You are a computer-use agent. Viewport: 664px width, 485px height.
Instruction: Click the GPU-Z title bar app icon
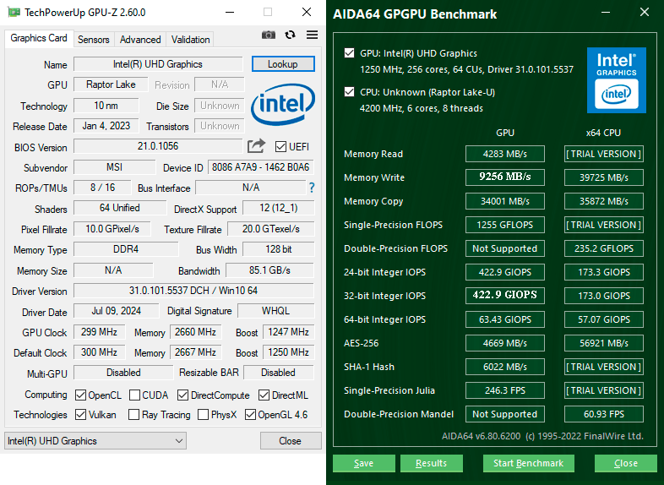(x=14, y=13)
